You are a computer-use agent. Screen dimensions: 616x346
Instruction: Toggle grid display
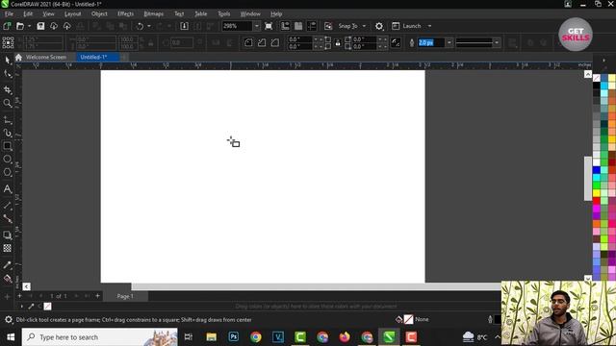(298, 26)
